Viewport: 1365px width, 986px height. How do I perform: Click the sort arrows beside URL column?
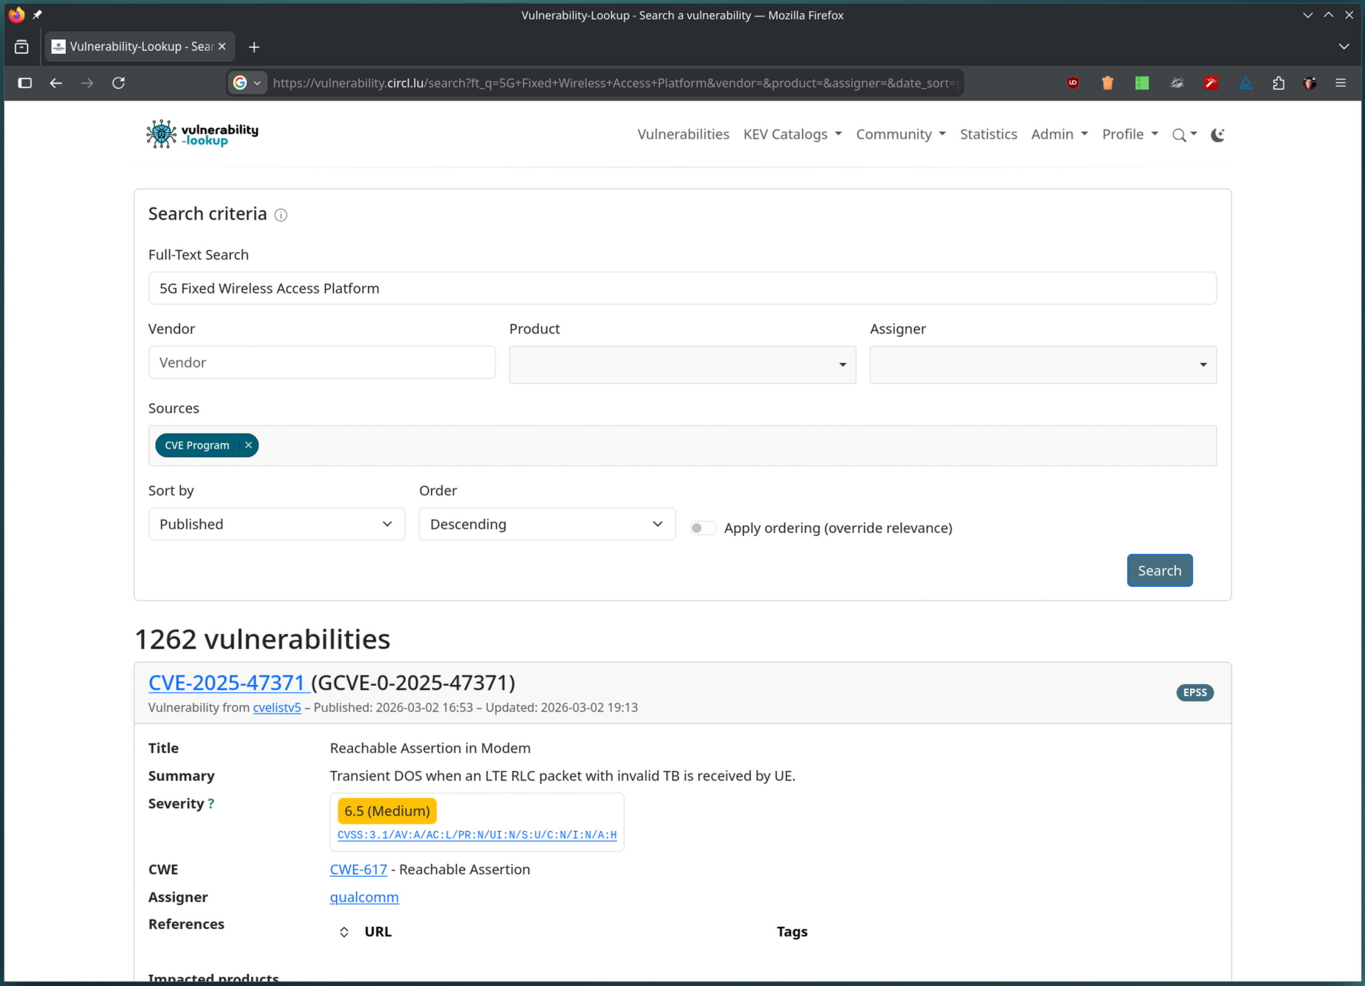(x=344, y=932)
